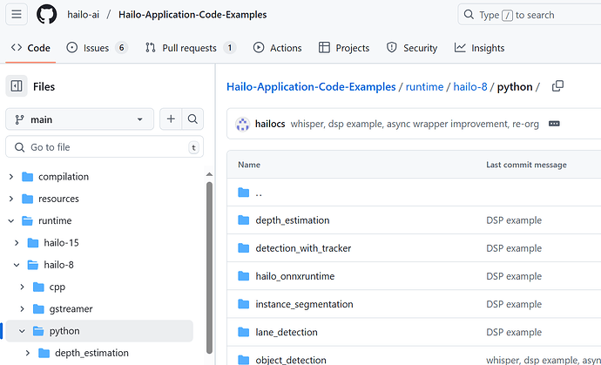Open the Pull requests tab
The width and height of the screenshot is (601, 365).
pos(191,48)
